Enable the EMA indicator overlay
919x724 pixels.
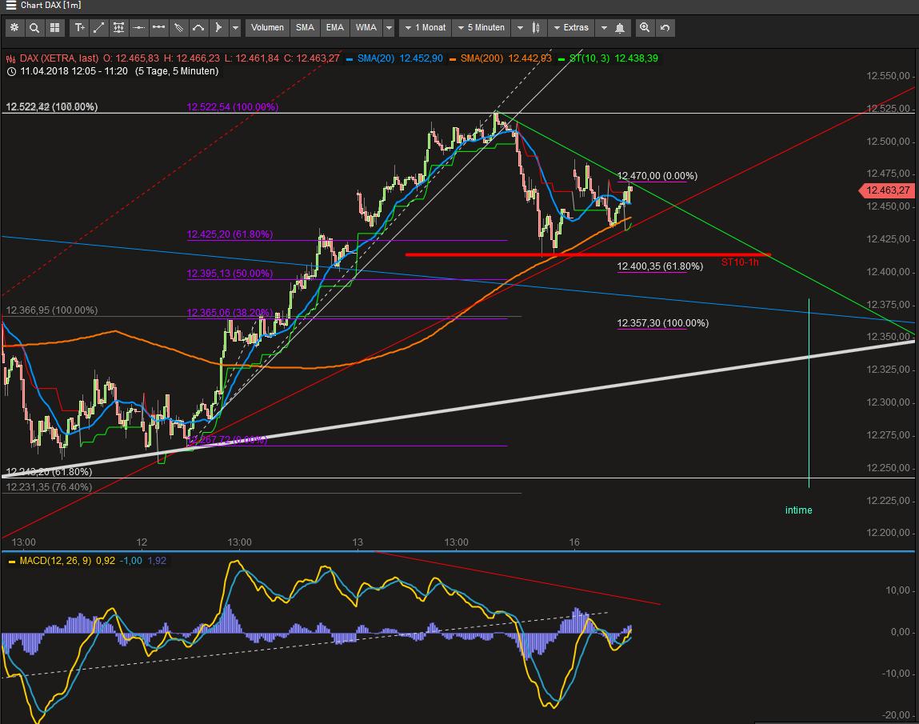[x=334, y=27]
